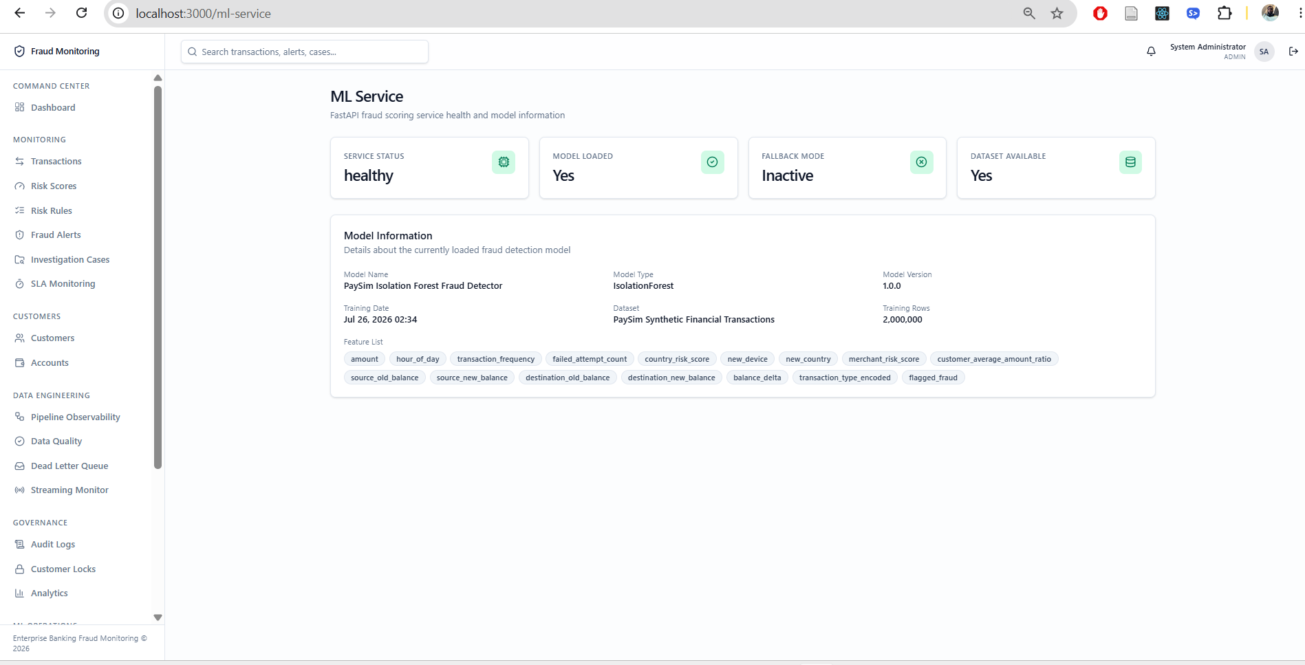Viewport: 1305px width, 665px height.
Task: Click the hour_of_day feature tag
Action: point(418,359)
